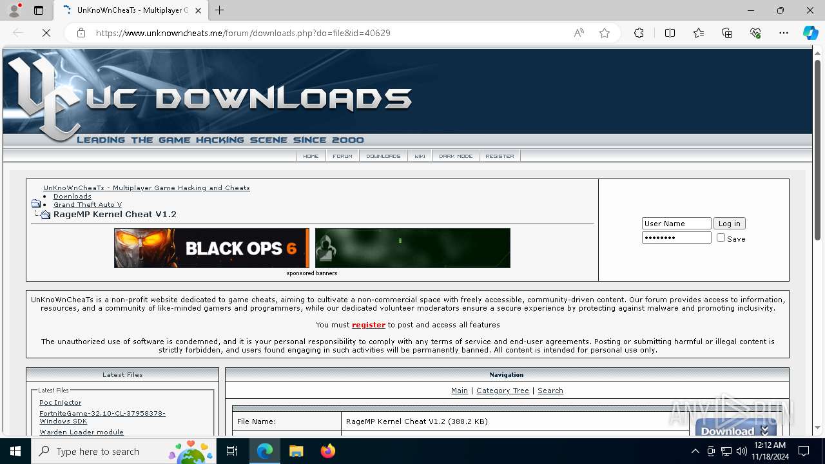
Task: Click the breadcrumb folder icon
Action: [x=35, y=204]
